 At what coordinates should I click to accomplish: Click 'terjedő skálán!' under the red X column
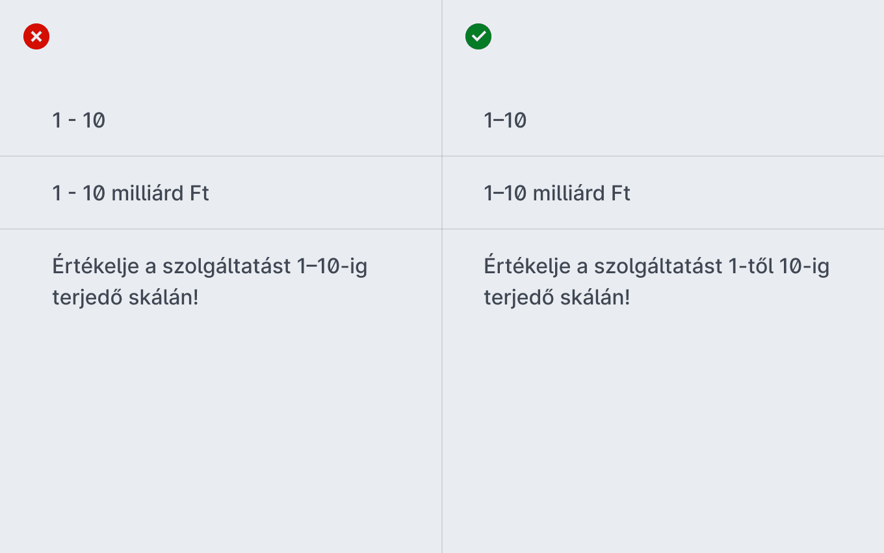click(125, 297)
